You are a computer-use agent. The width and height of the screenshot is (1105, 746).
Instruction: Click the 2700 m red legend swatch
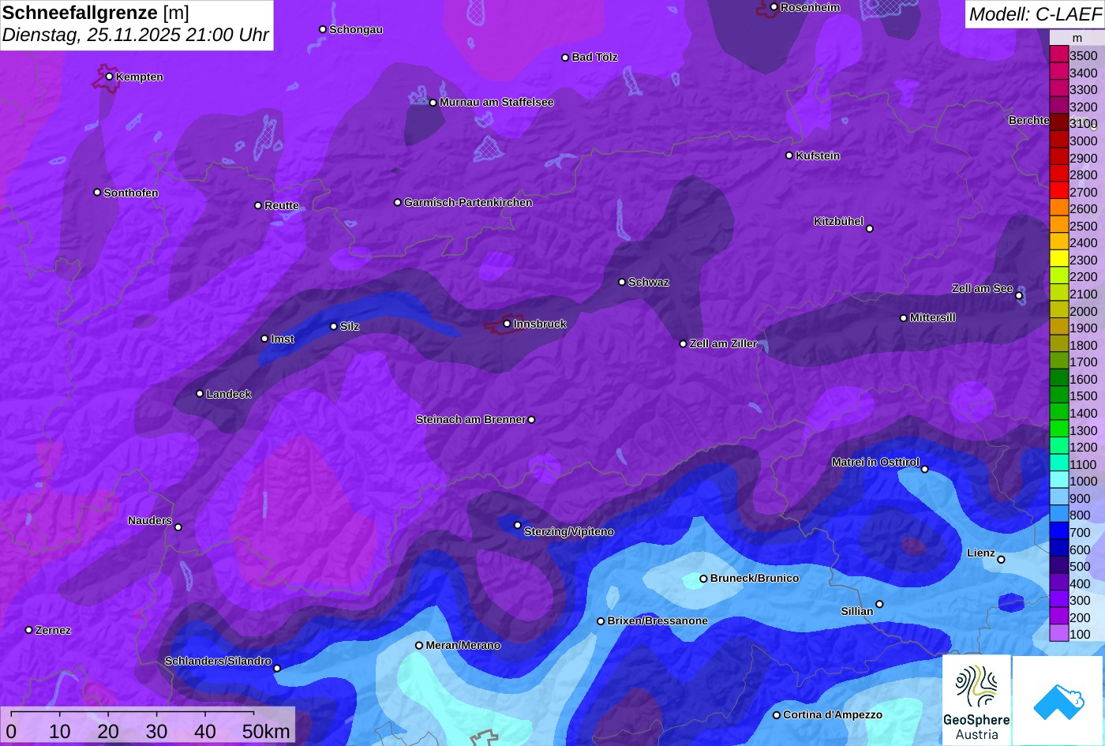1058,191
